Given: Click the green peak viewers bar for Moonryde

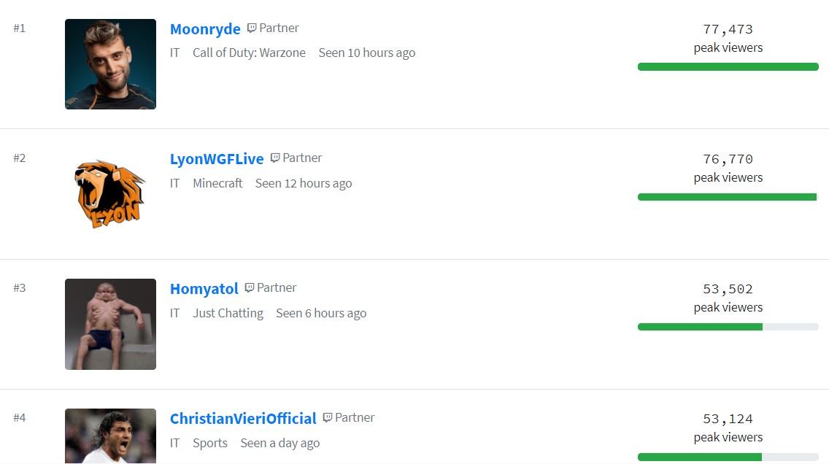Looking at the screenshot, I should 728,66.
